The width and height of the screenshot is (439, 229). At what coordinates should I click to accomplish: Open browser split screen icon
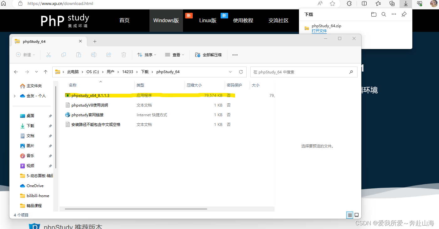point(364,3)
